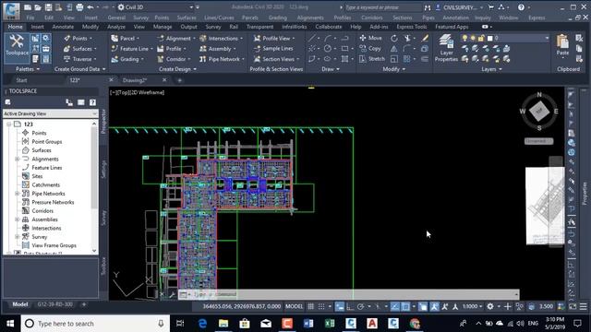Select the Line draw tool
This screenshot has width=591, height=332.
[x=312, y=38]
